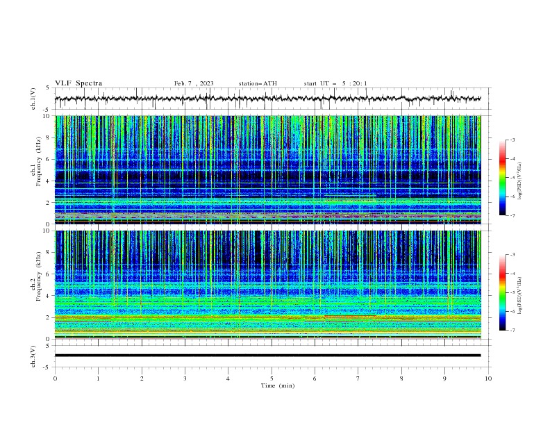The image size is (550, 425).
Task: Click inside the ch.1 spectrogram panel
Action: [267, 169]
